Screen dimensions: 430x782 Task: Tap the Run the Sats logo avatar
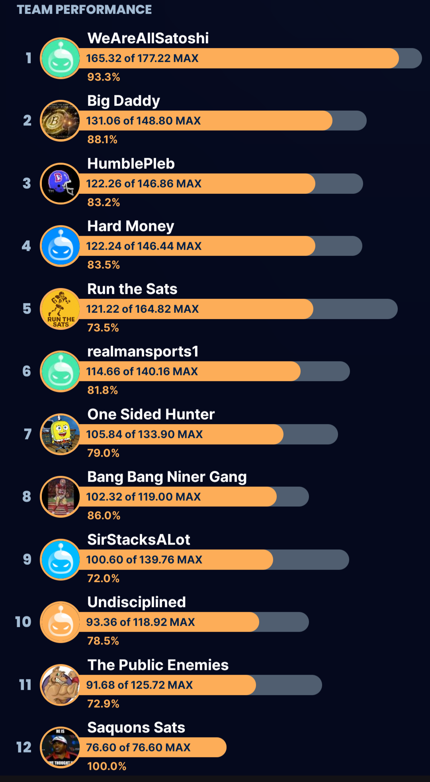tap(61, 309)
